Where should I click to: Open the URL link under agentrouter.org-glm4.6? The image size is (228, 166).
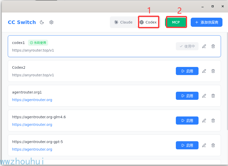[32, 125]
